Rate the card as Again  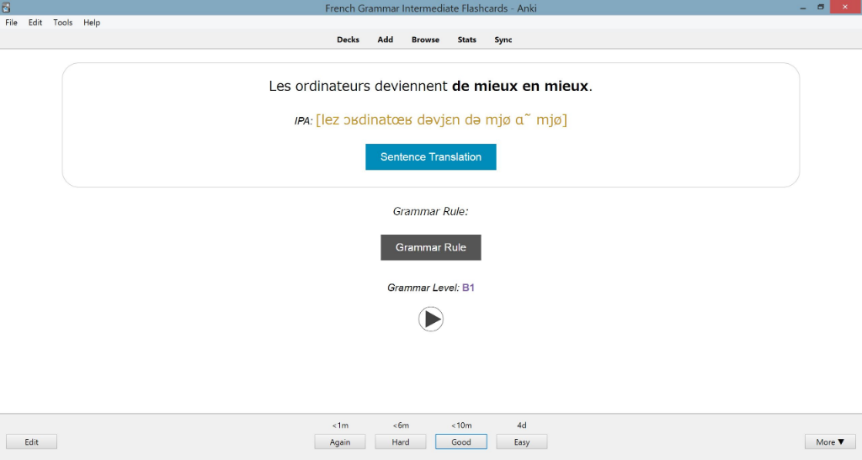(340, 441)
